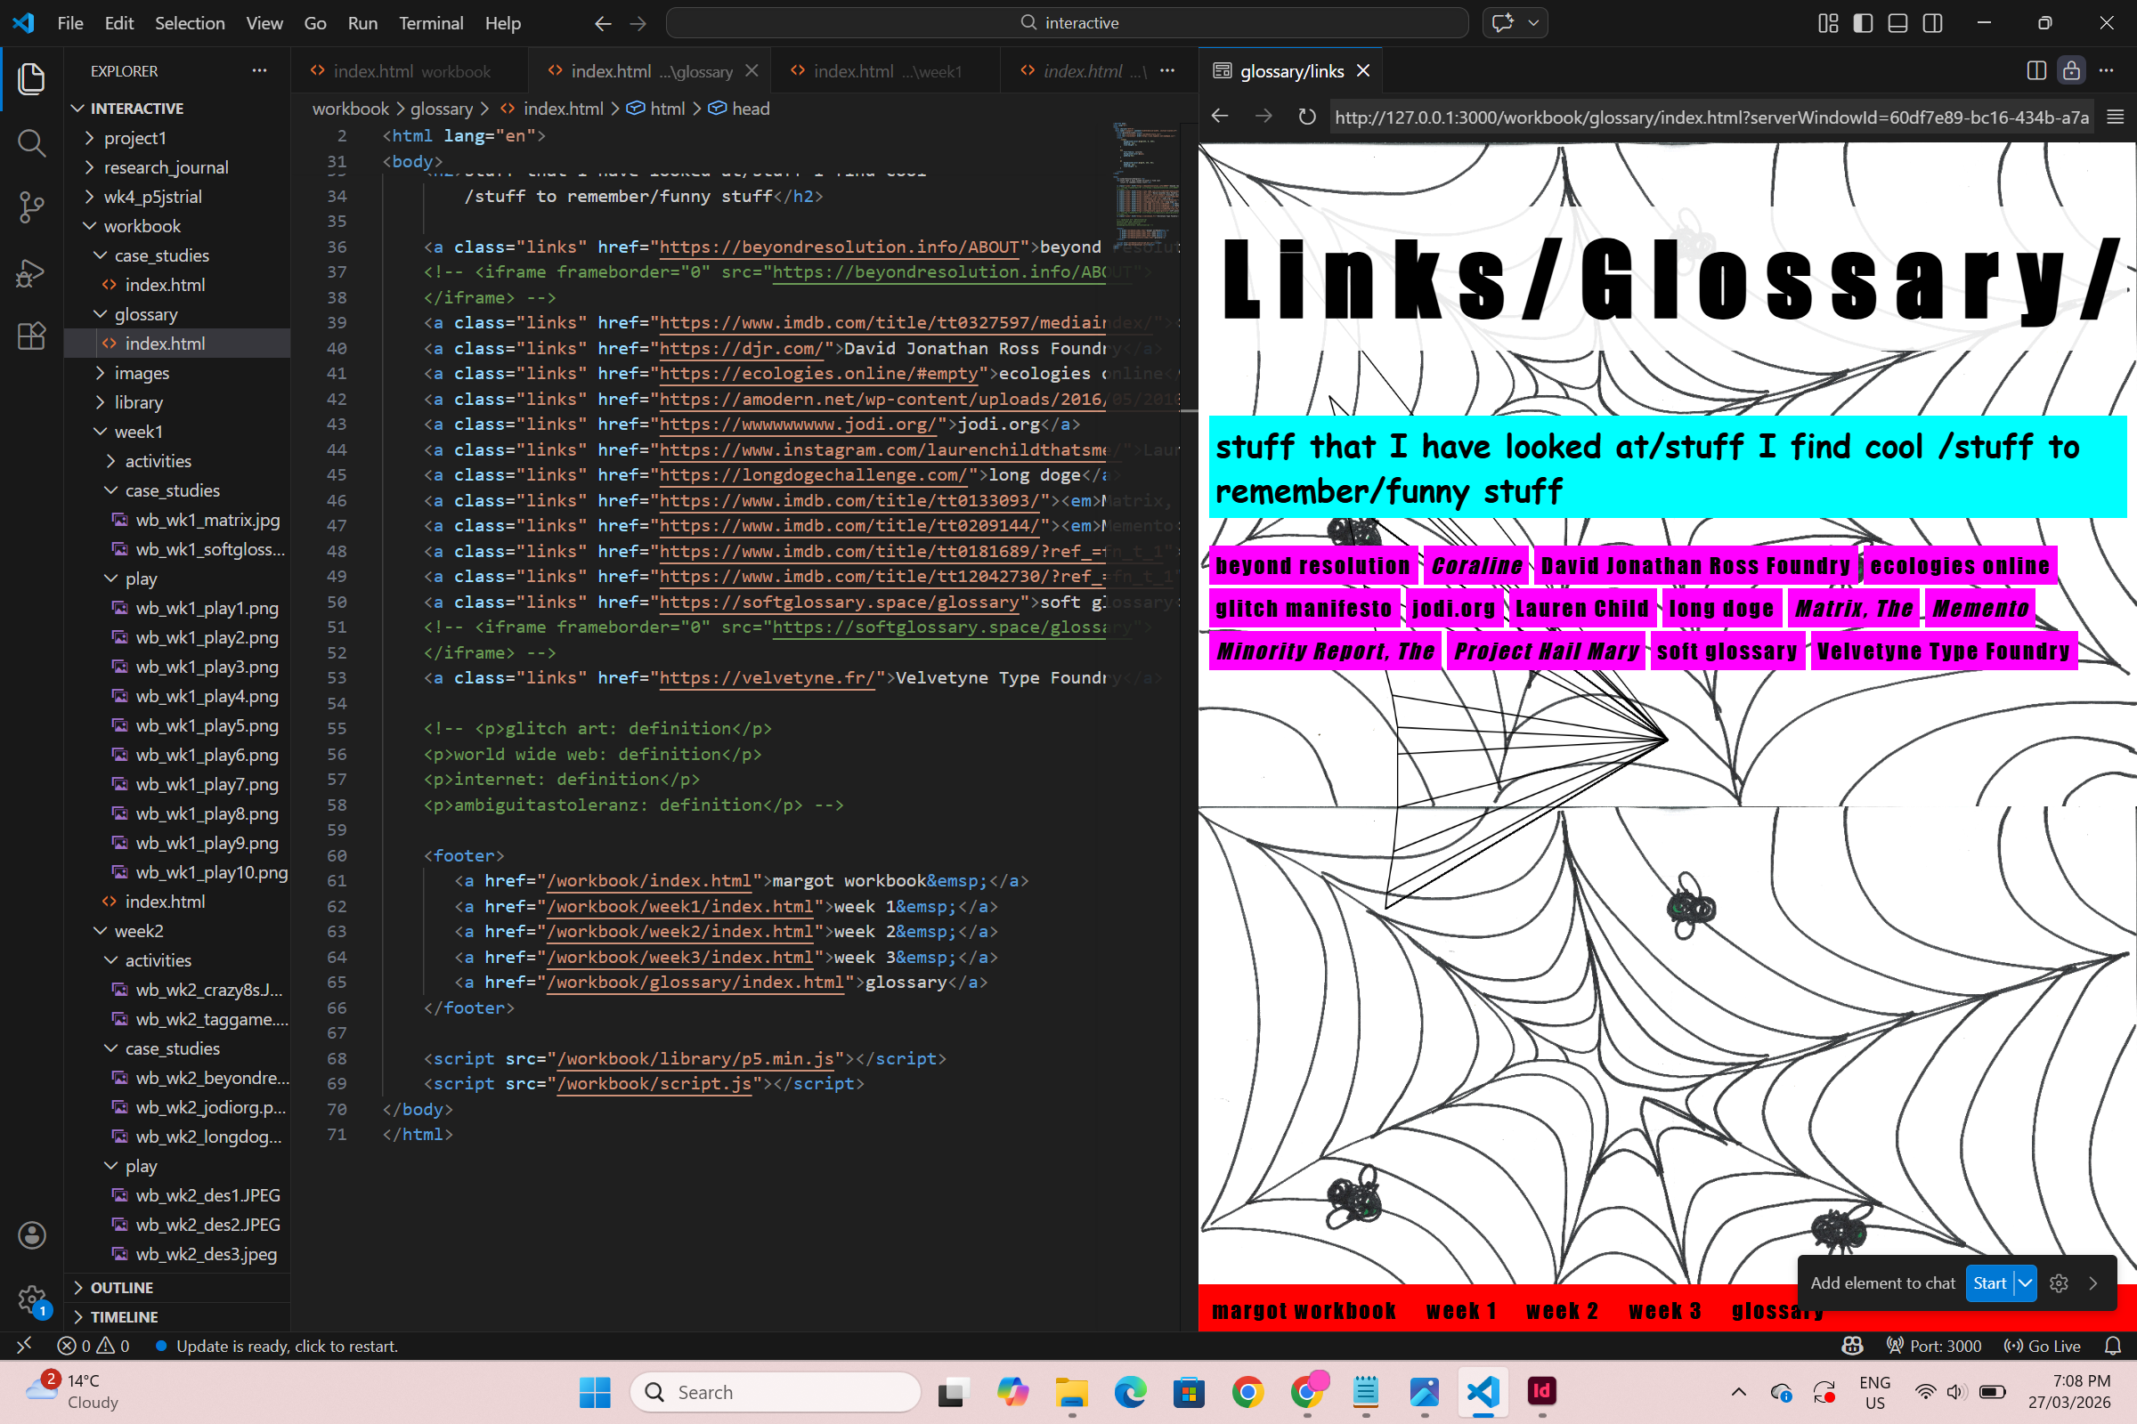Open Source Control view icon
Screen dimensions: 2137x1424
pyautogui.click(x=31, y=207)
